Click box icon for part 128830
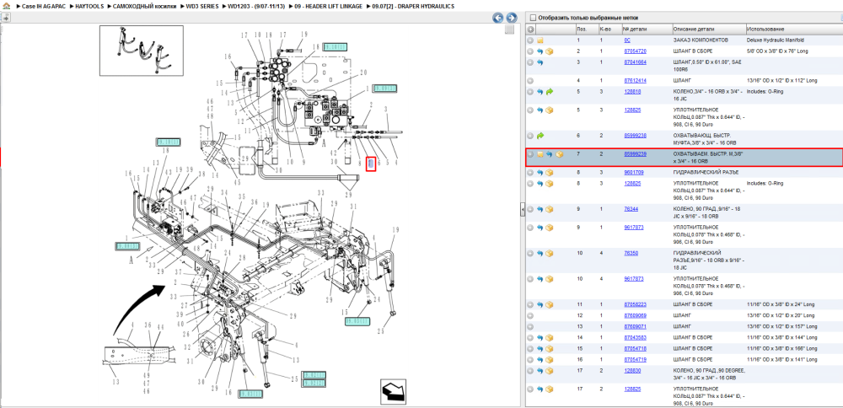Image resolution: width=843 pixels, height=408 pixels. pyautogui.click(x=550, y=371)
